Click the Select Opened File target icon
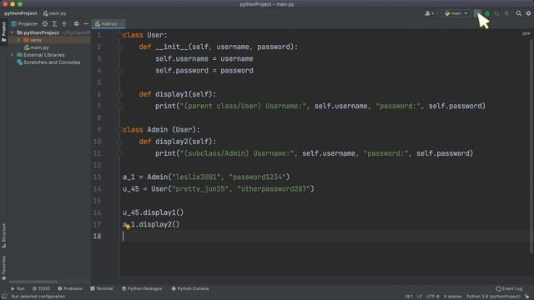534x300 pixels. coord(44,24)
